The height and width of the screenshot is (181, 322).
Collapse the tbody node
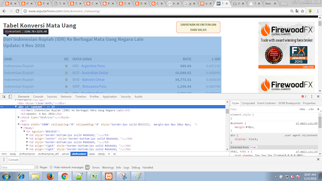22,128
